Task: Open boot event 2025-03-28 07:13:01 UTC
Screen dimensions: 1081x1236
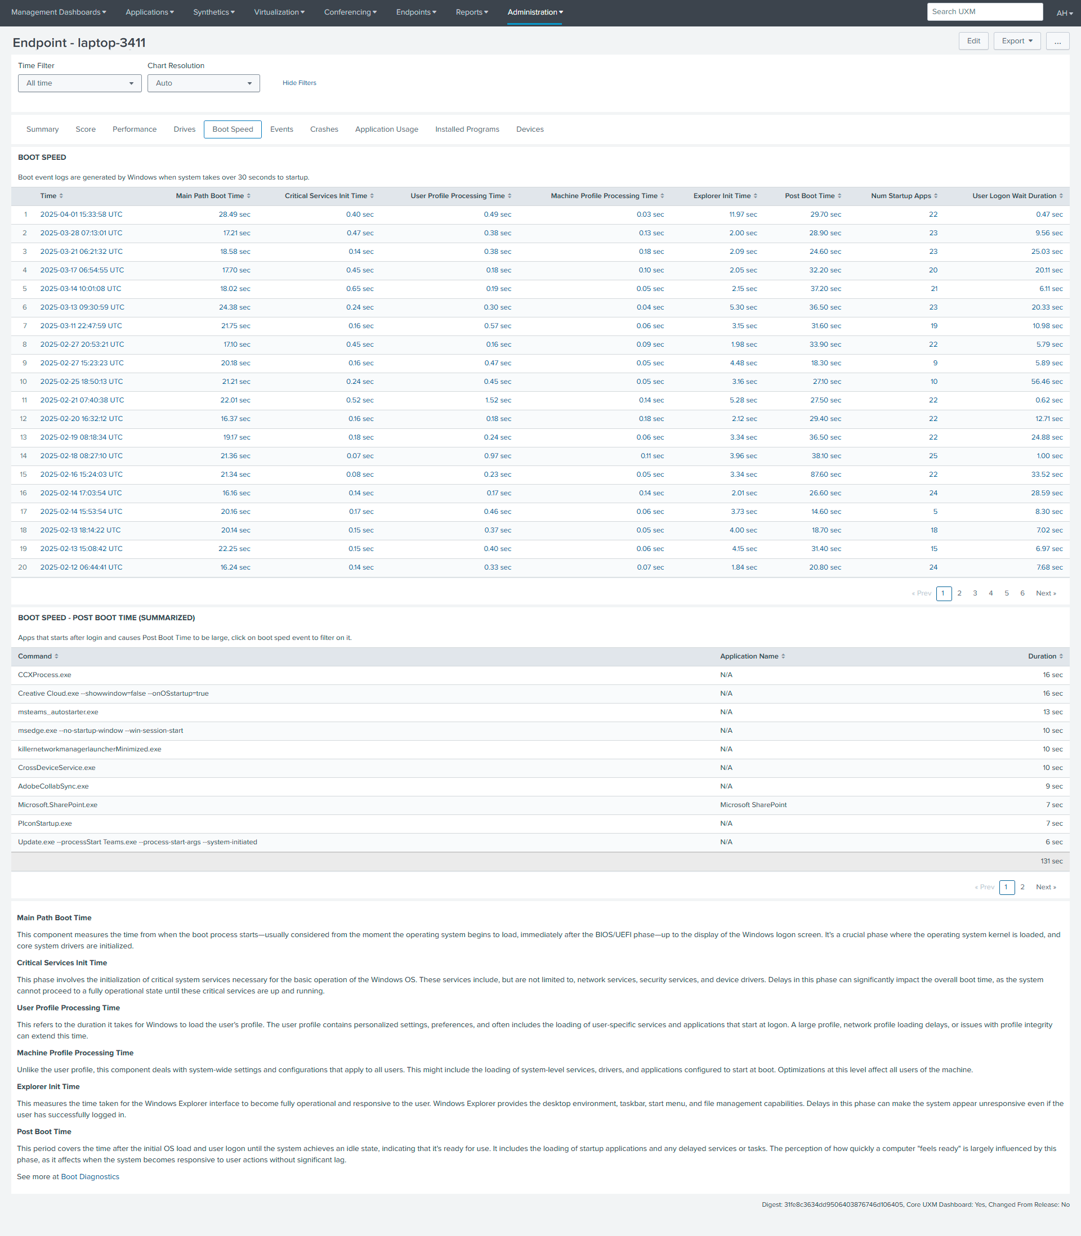Action: 82,234
